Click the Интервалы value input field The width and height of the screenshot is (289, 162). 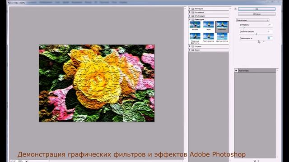(x=270, y=25)
